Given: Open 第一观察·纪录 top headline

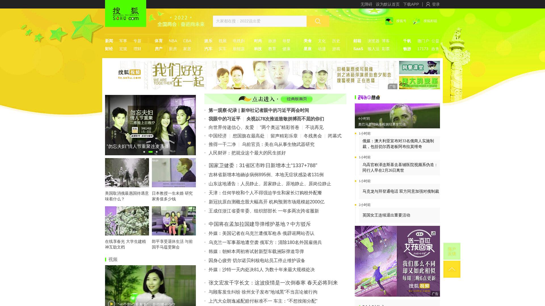Looking at the screenshot, I should point(259,110).
